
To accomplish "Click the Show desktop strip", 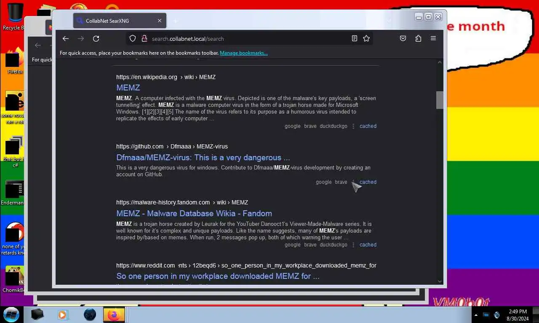I will point(535,315).
